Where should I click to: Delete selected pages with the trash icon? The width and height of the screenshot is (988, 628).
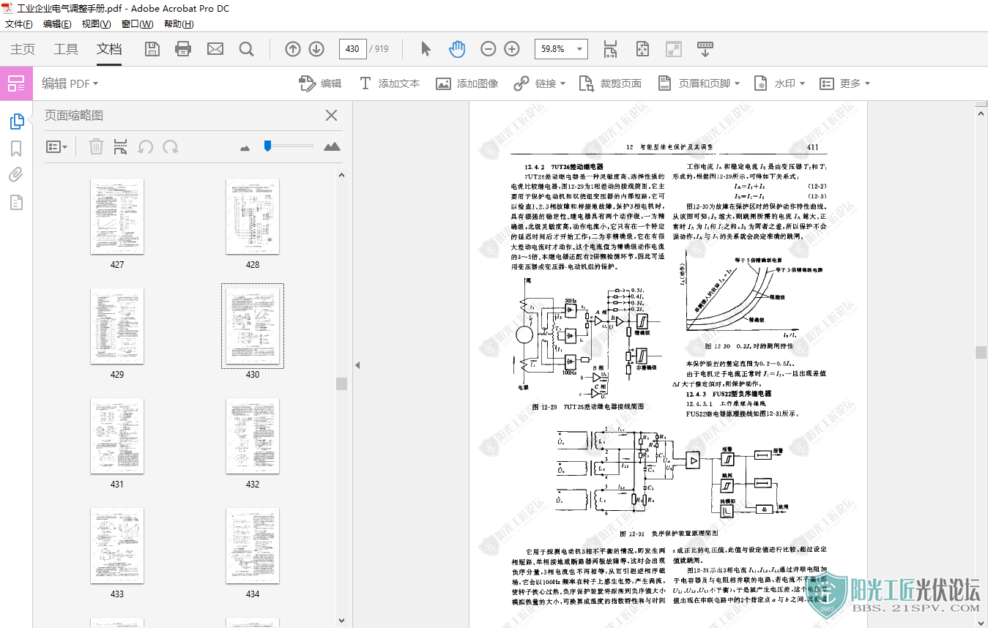[x=96, y=146]
